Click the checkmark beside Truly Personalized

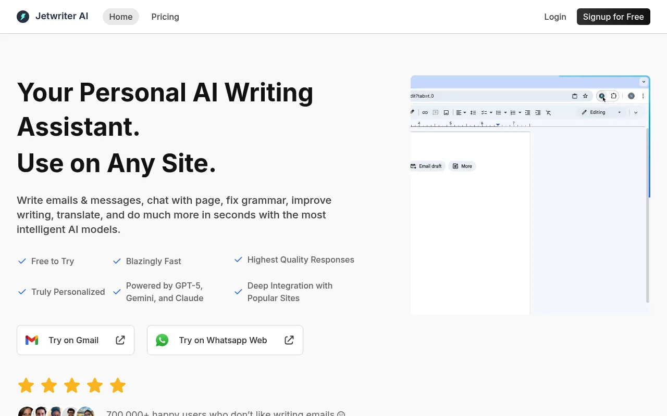click(x=22, y=292)
